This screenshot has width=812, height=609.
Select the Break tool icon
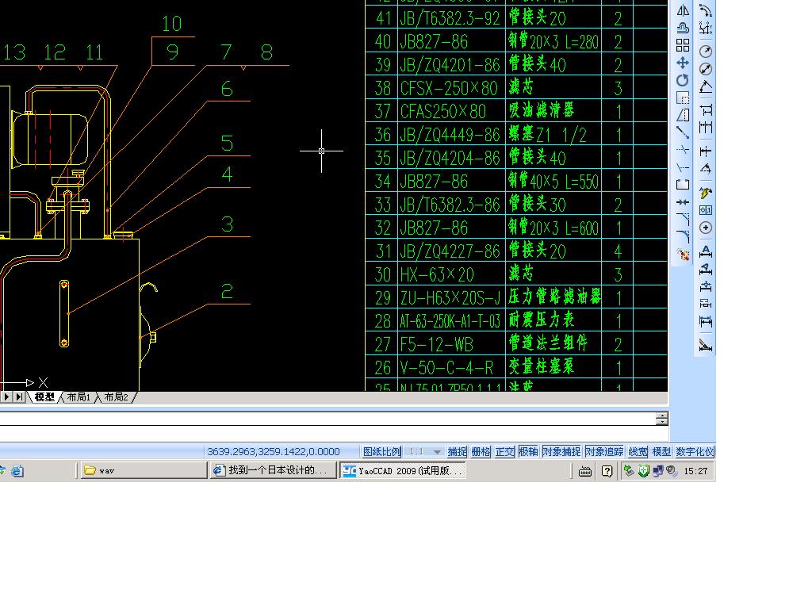pos(683,185)
